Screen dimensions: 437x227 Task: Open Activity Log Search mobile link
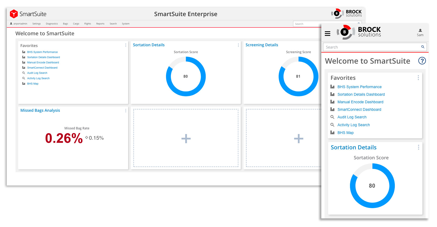353,125
